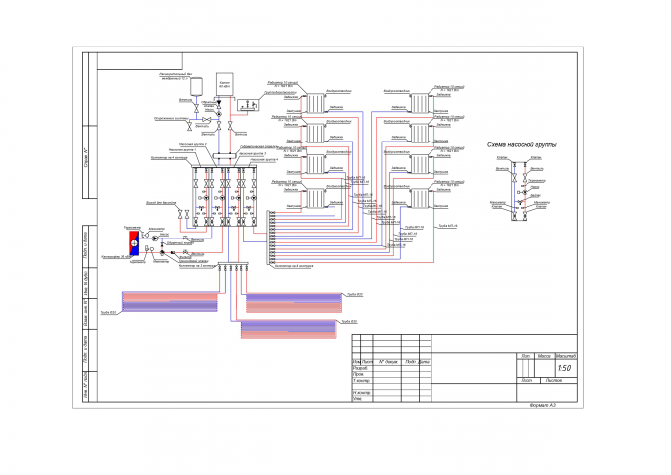The height and width of the screenshot is (475, 671).
Task: Click the 'Пров.' row label
Action: click(358, 374)
